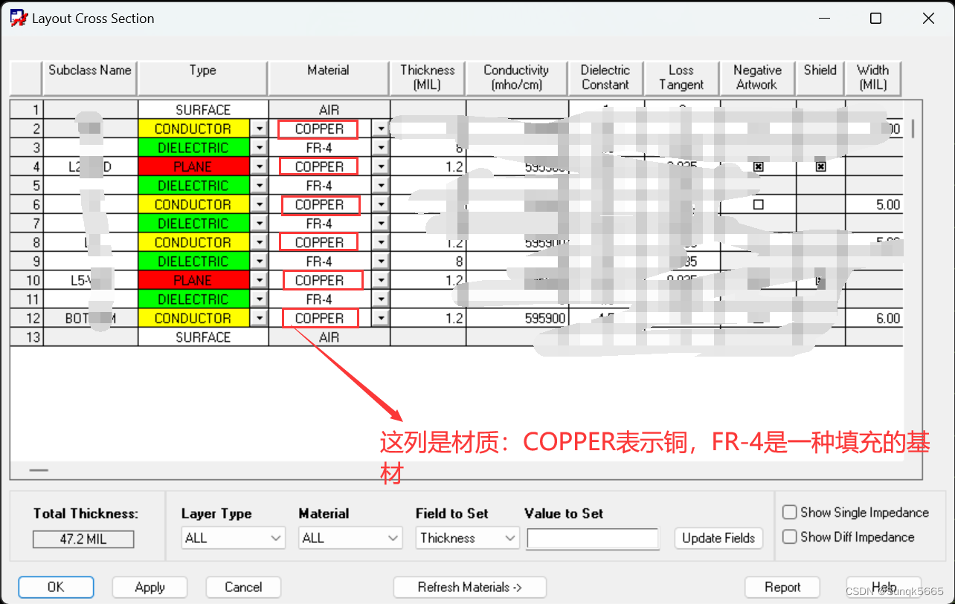Open Material dropdown arrow in row 5

click(381, 186)
